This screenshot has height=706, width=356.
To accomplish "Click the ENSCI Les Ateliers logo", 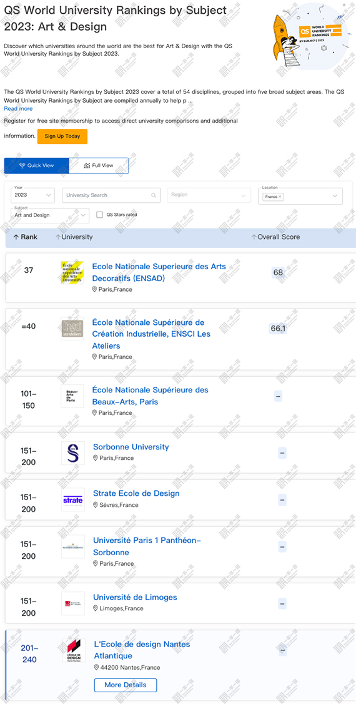I will point(72,328).
